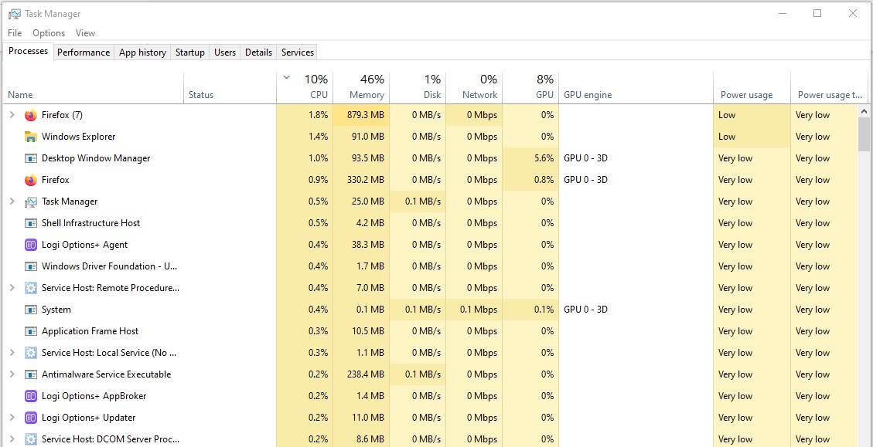Click the Shell Infrastructure Host name
873x447 pixels.
click(90, 224)
